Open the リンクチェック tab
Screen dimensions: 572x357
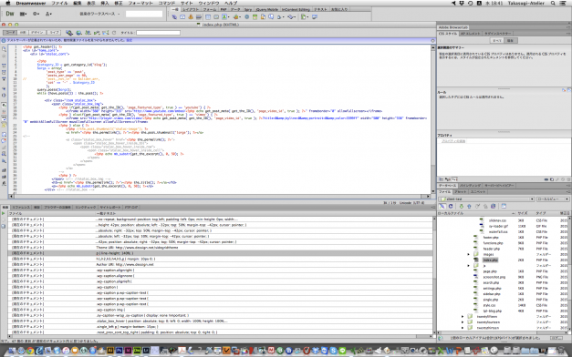click(86, 208)
